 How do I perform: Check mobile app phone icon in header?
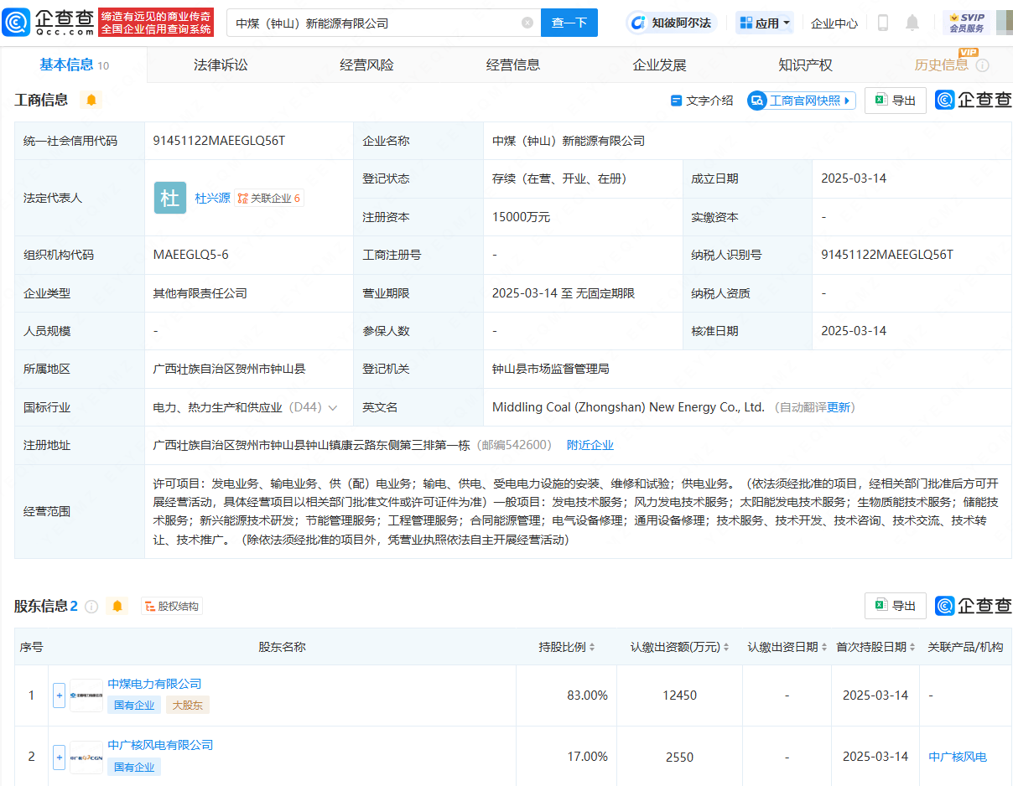(882, 23)
